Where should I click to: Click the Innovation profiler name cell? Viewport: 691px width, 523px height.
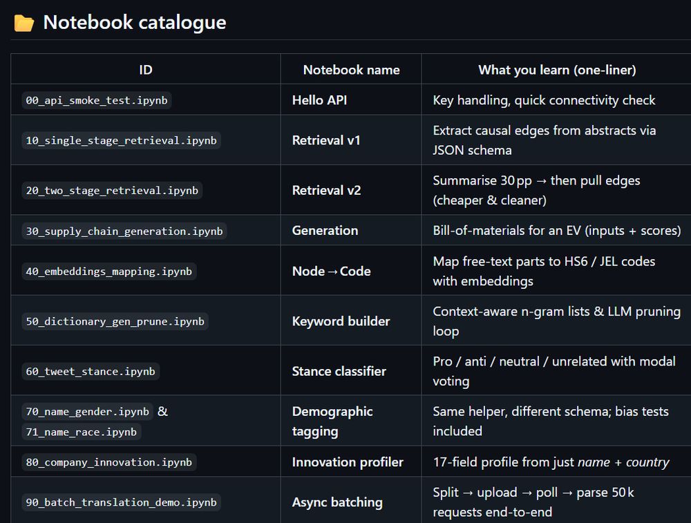click(x=348, y=462)
